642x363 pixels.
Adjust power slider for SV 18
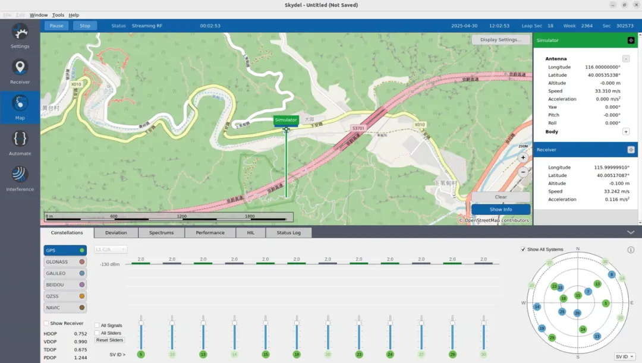[x=297, y=332]
